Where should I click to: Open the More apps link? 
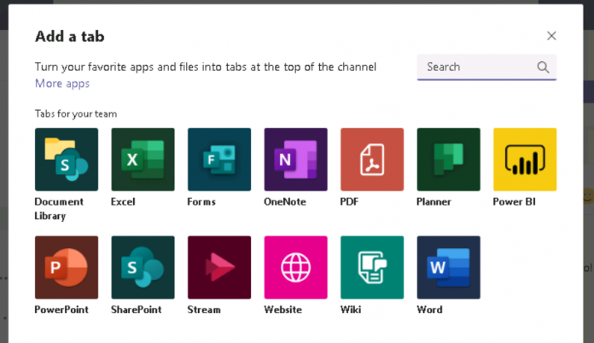(x=62, y=84)
